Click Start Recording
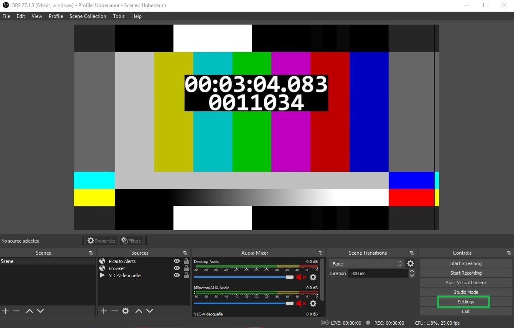Image resolution: width=514 pixels, height=328 pixels. pos(466,273)
